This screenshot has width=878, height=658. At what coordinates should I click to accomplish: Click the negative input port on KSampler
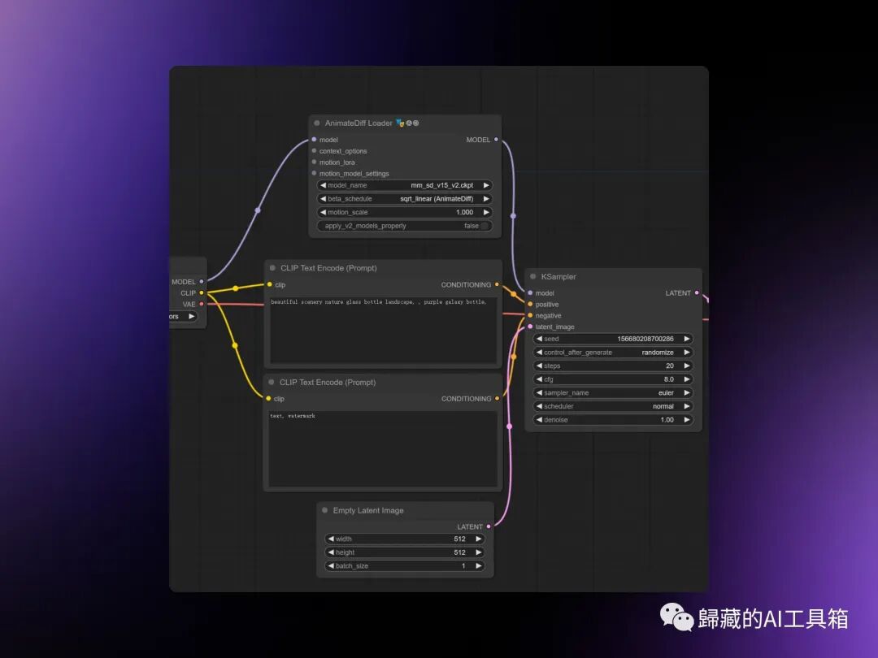point(530,315)
